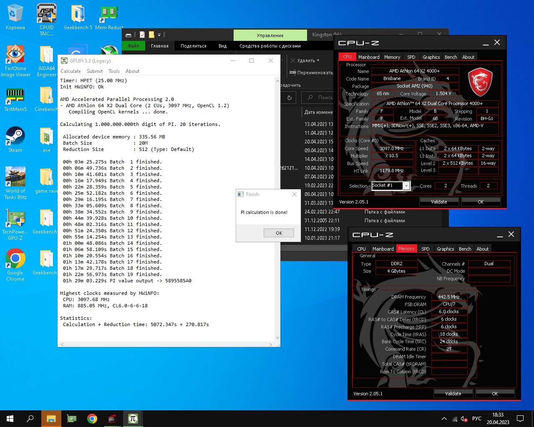
Task: Open the Вид ribbon tab
Action: (x=222, y=46)
